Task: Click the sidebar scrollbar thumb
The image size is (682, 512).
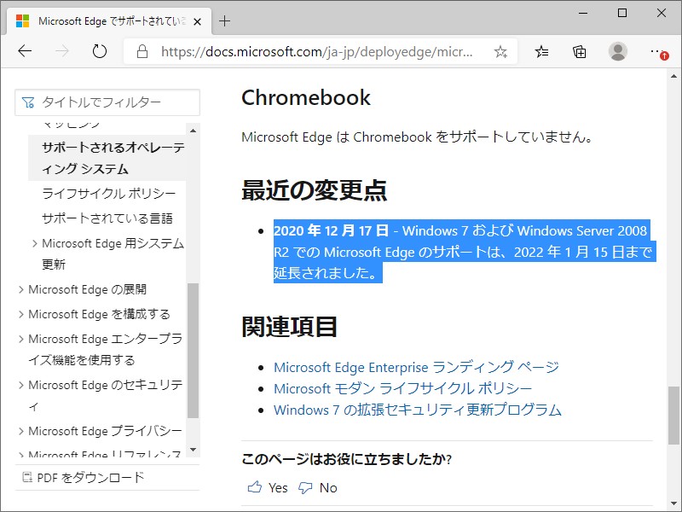Action: tap(194, 351)
